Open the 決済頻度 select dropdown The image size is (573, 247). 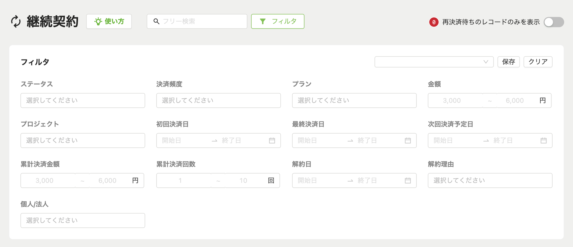tap(219, 101)
